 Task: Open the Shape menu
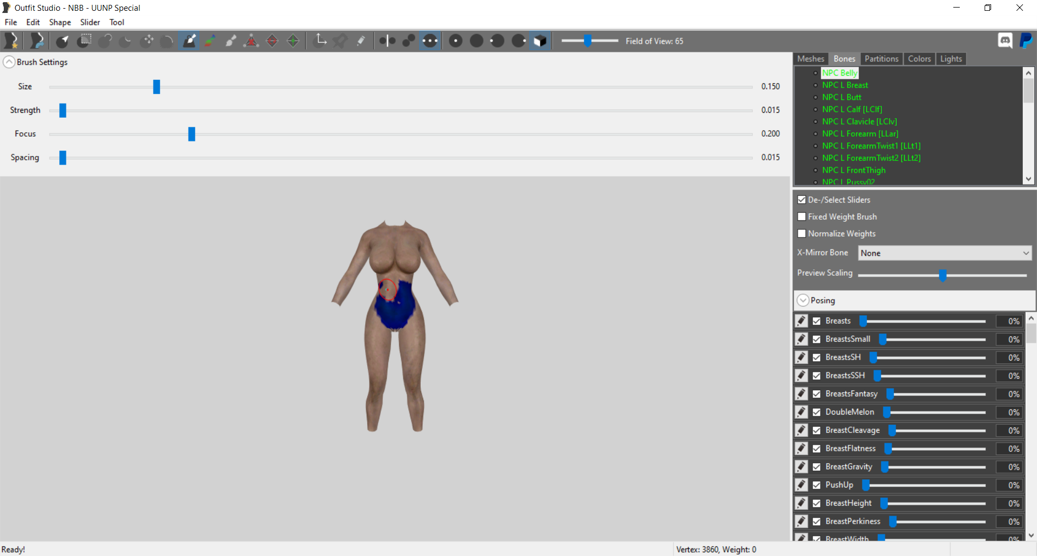60,22
